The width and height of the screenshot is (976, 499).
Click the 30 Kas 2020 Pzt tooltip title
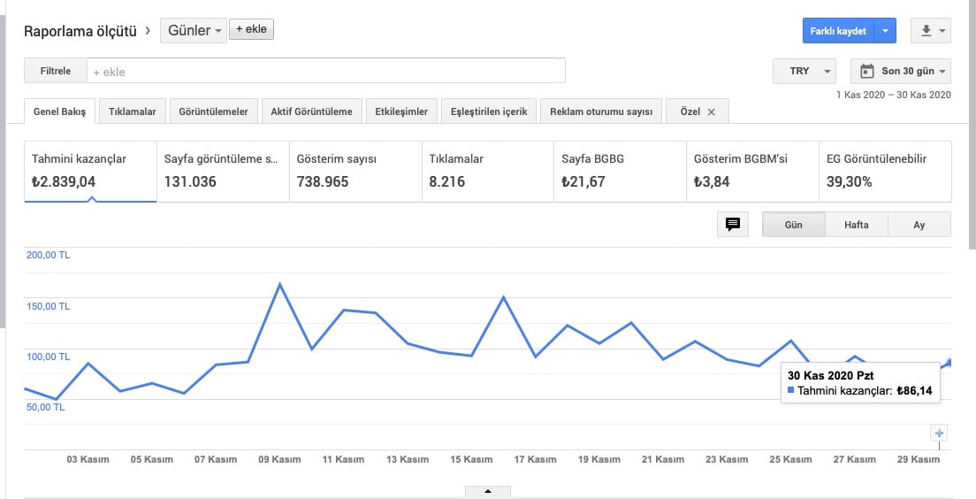point(830,375)
